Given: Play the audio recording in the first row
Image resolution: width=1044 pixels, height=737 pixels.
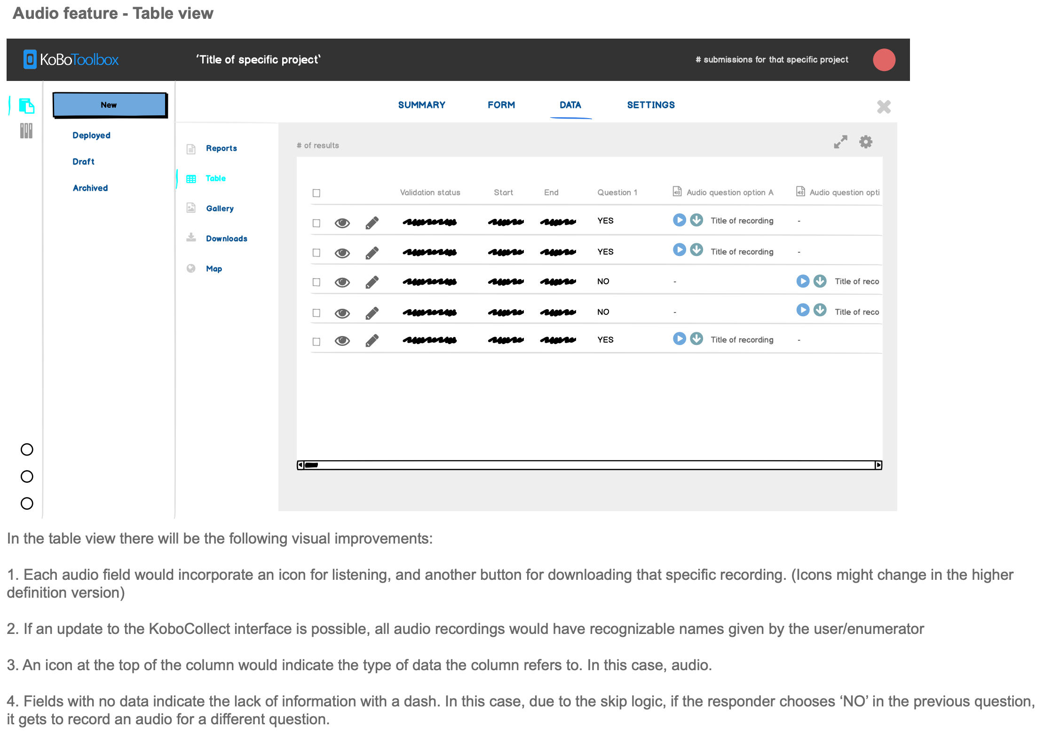Looking at the screenshot, I should point(679,220).
